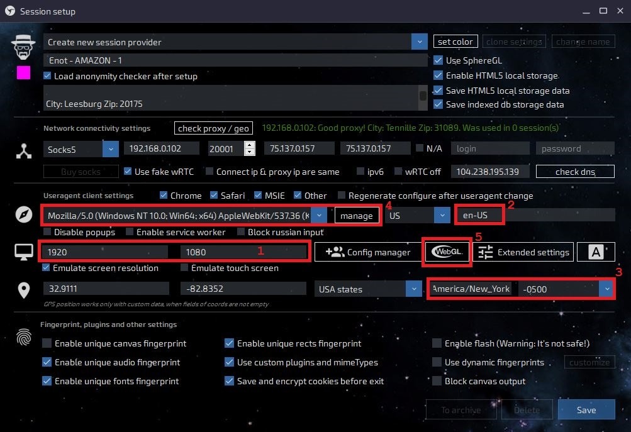Screen dimensions: 631x432
Task: Toggle Emulate screen resolution checkbox
Action: coord(46,267)
